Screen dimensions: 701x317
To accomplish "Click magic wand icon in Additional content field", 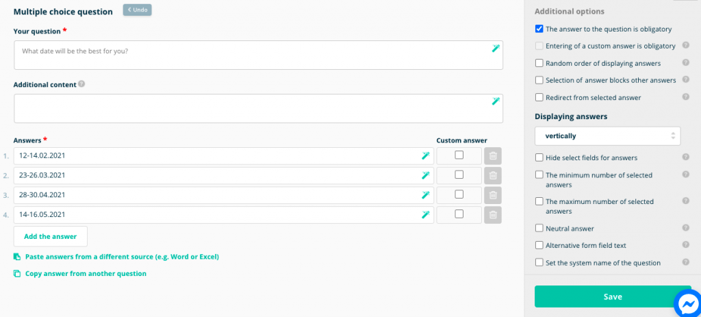I will 496,101.
